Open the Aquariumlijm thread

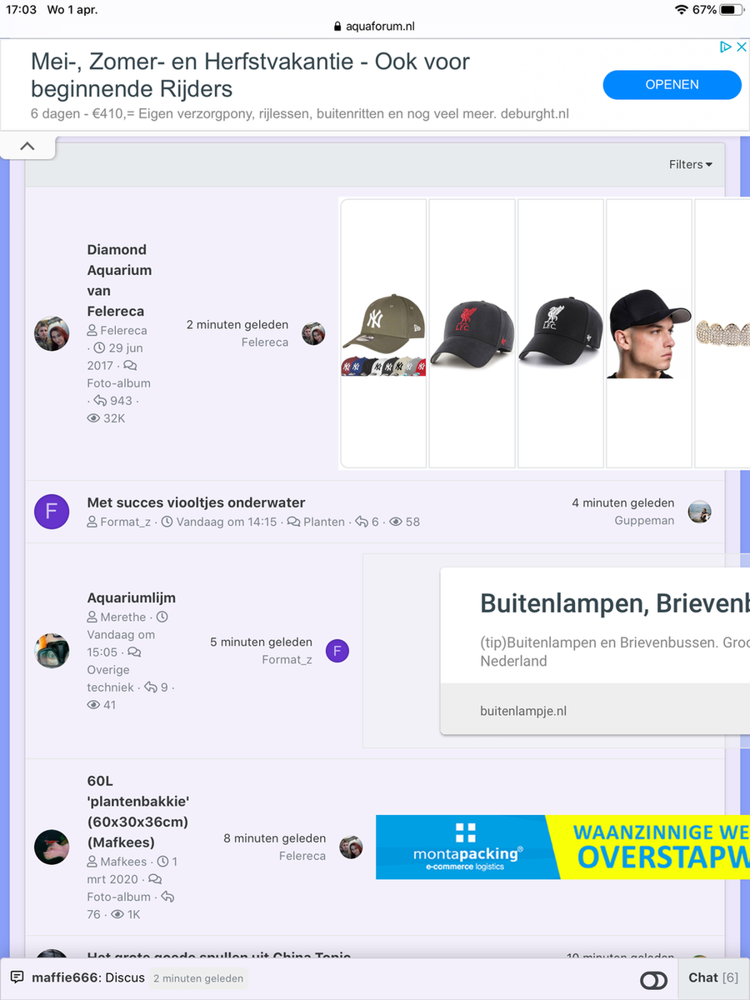(x=131, y=597)
